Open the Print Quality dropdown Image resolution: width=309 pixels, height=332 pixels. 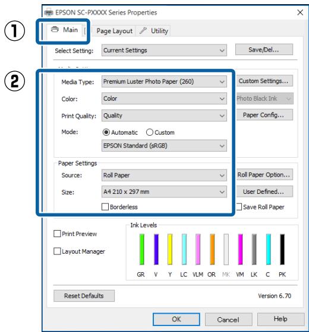coord(164,116)
